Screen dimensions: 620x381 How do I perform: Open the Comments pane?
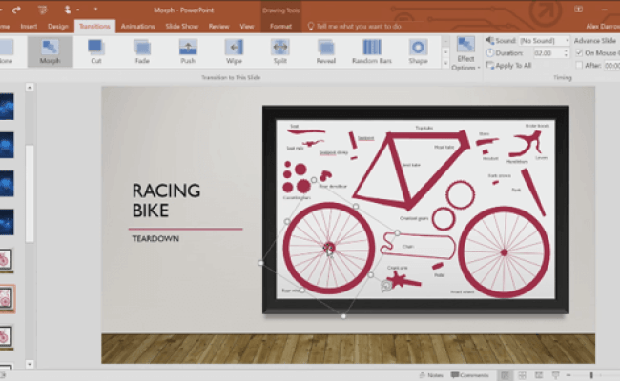click(469, 375)
